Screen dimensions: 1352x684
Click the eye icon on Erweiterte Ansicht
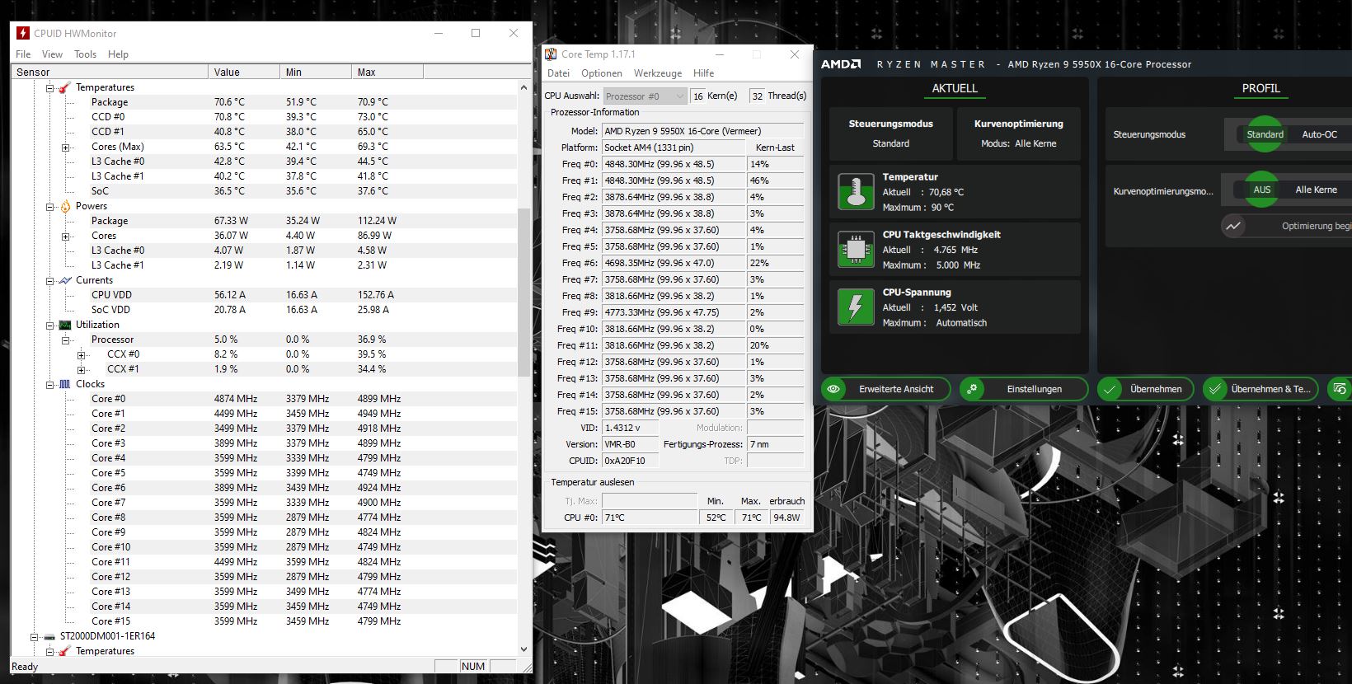coord(834,389)
